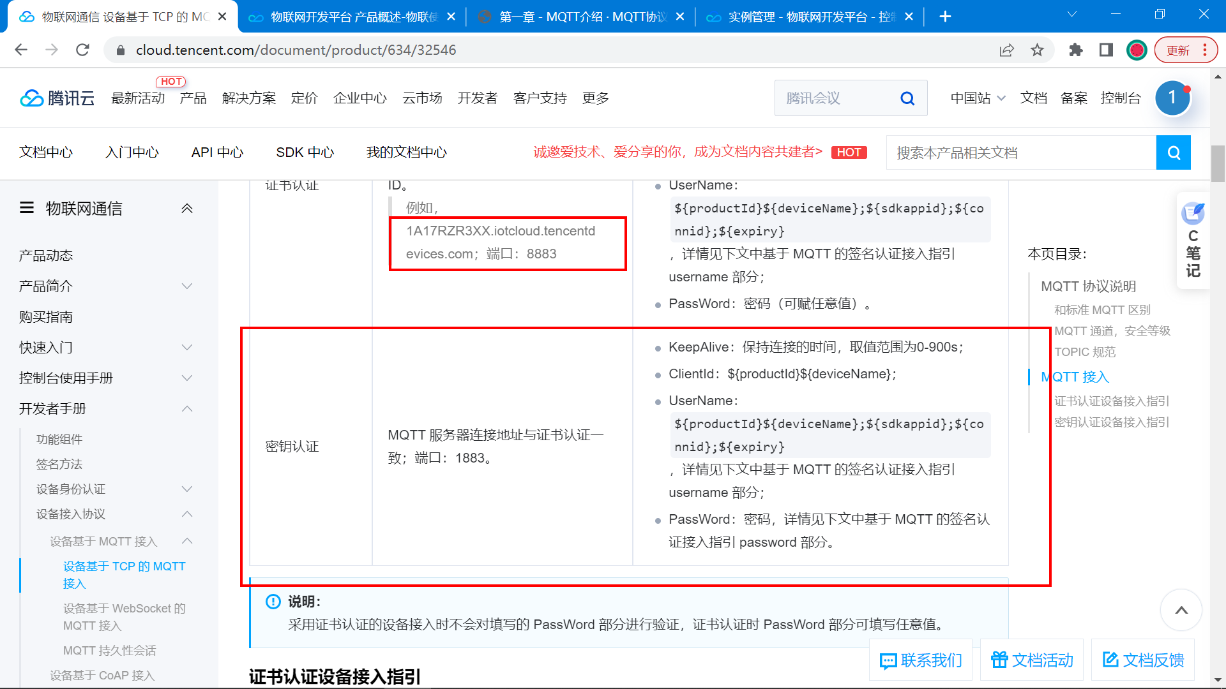
Task: Go to 密钥认证设备接入指引 in page contents
Action: [x=1111, y=422]
